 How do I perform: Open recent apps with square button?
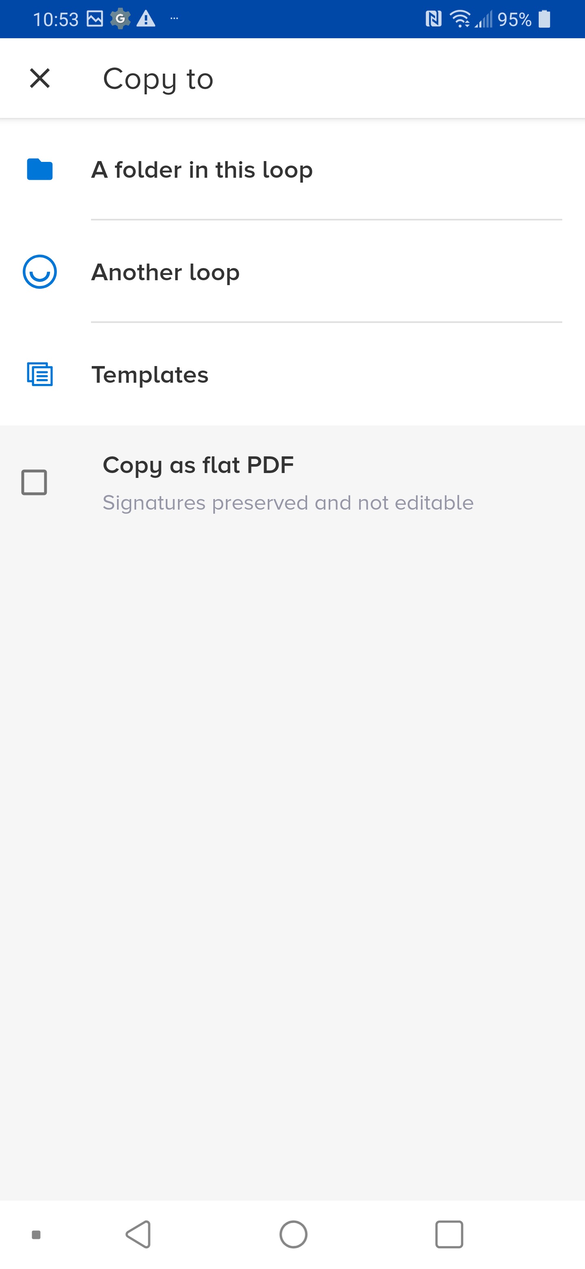(x=449, y=1234)
